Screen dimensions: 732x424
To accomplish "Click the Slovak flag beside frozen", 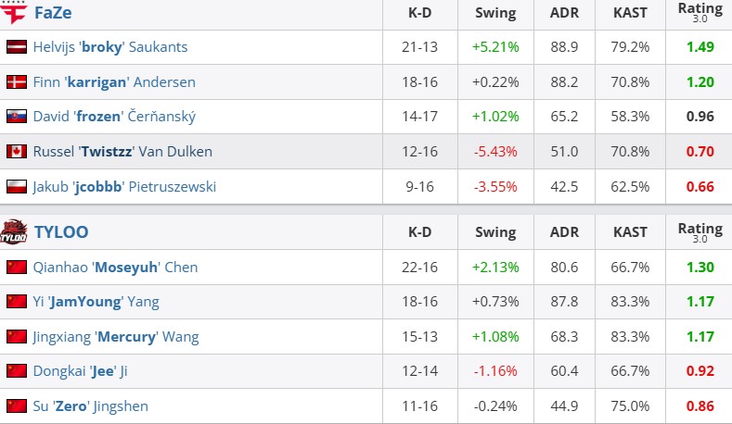I will click(17, 117).
